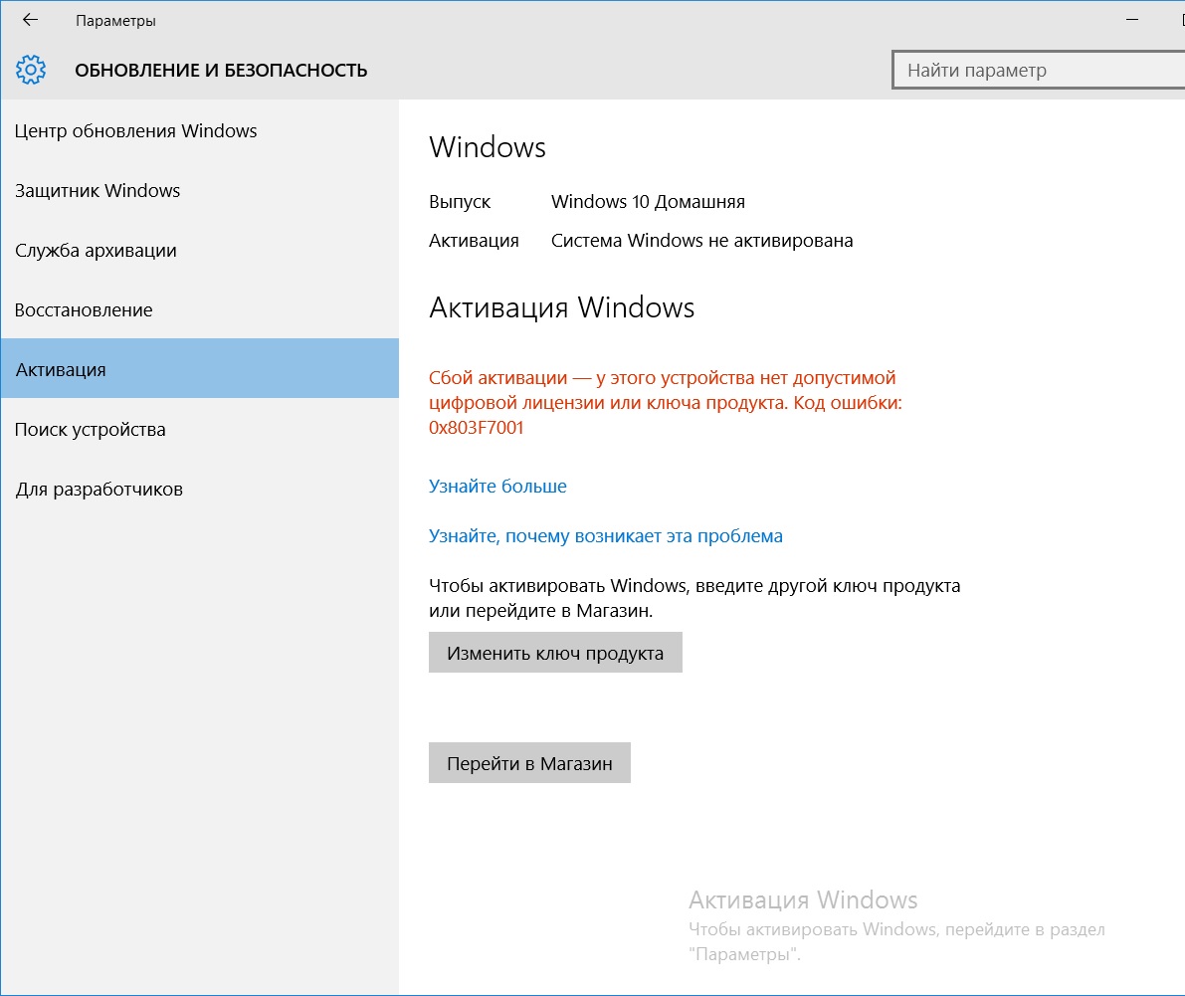Viewport: 1185px width, 996px height.
Task: Click Система Windows не активирована status
Action: 701,241
